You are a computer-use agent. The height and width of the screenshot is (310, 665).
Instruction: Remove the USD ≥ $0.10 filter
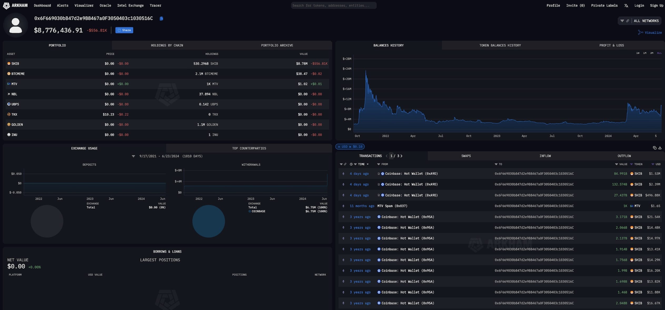(339, 147)
